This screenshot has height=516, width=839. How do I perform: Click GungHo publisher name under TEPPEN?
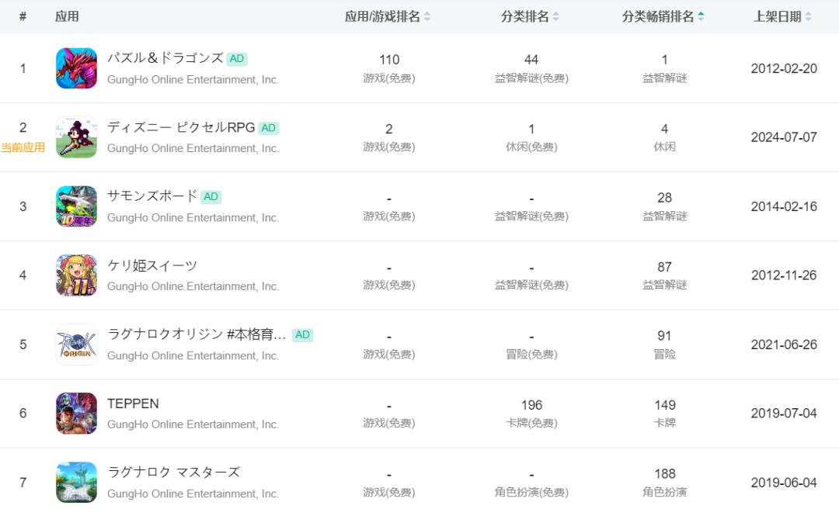193,424
